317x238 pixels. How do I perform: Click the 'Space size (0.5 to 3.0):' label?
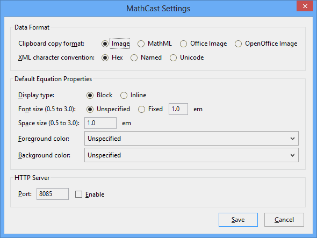[49, 123]
